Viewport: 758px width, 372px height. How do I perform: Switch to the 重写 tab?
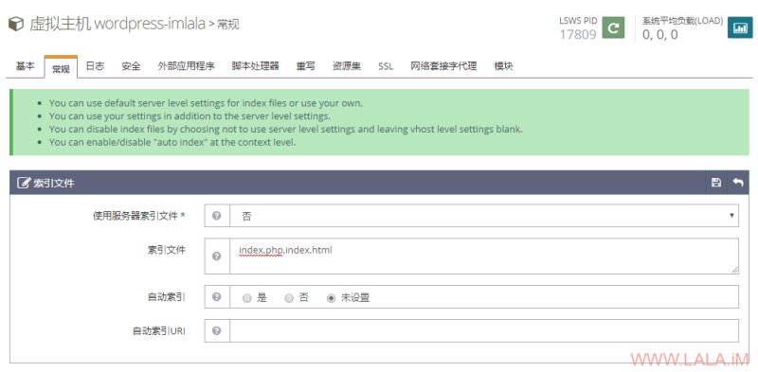click(x=305, y=66)
